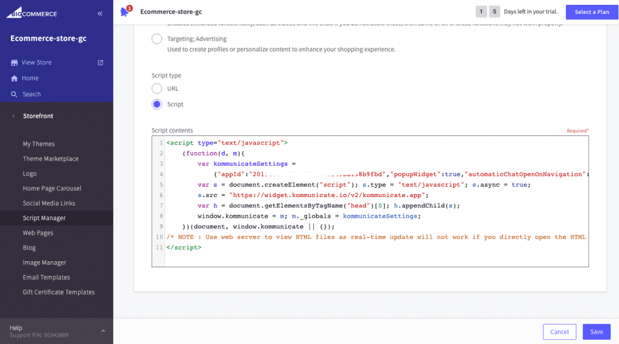
Task: Open My Themes
Action: (x=39, y=144)
